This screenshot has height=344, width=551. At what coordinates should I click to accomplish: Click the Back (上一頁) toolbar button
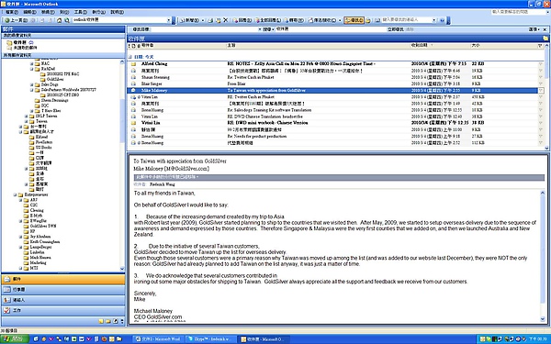tap(17, 20)
